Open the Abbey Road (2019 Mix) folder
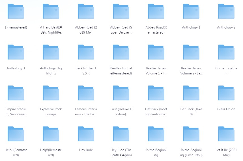The height and width of the screenshot is (161, 243). (x=86, y=12)
